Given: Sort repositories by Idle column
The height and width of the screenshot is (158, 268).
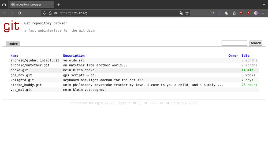Looking at the screenshot, I should (245, 56).
